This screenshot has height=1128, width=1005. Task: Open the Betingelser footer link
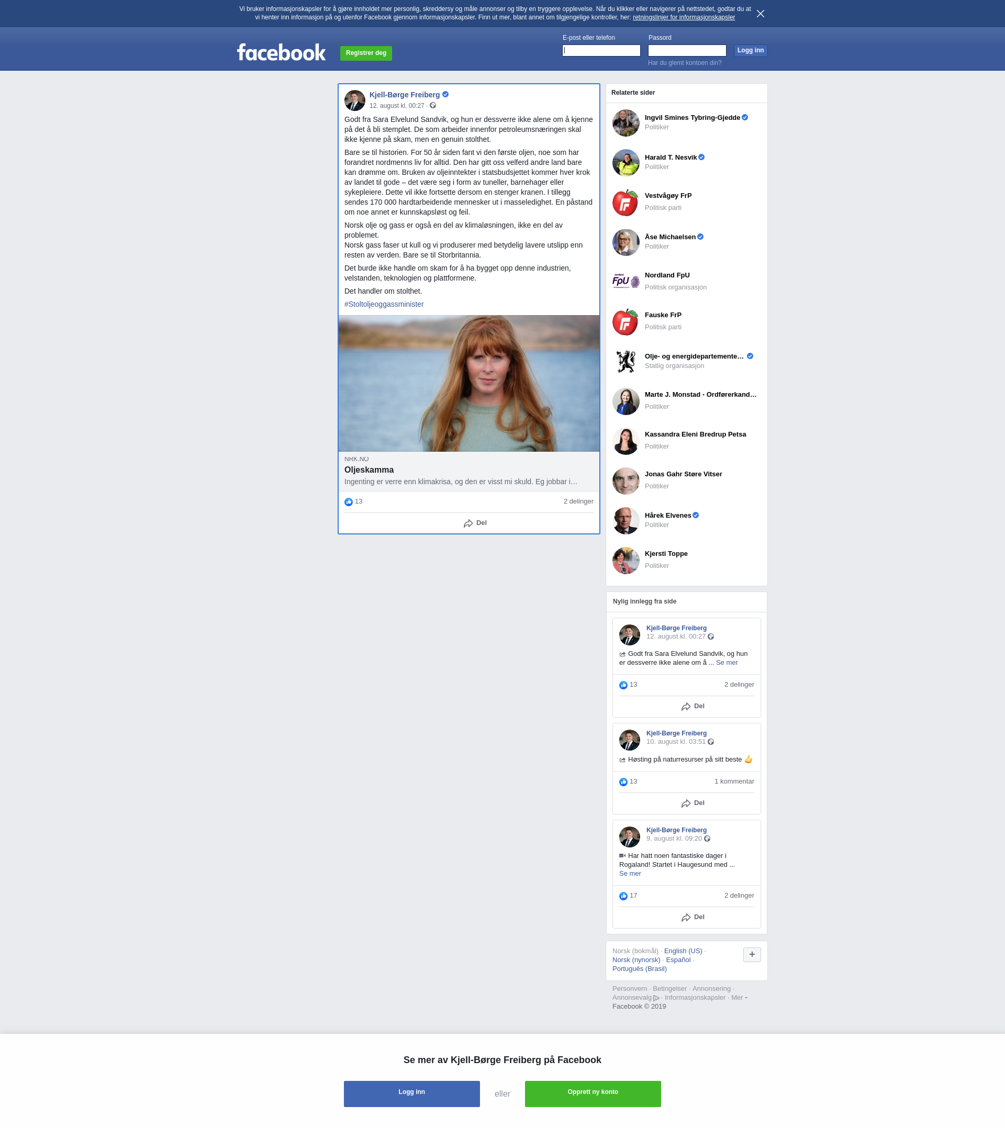point(669,988)
